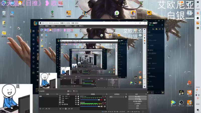
Task: Open the 工具(T) menu in OBS
Action: [75, 26]
